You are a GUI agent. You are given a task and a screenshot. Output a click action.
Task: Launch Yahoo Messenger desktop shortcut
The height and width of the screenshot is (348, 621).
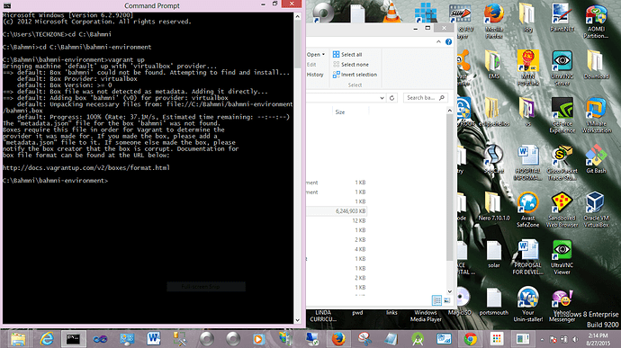(562, 304)
